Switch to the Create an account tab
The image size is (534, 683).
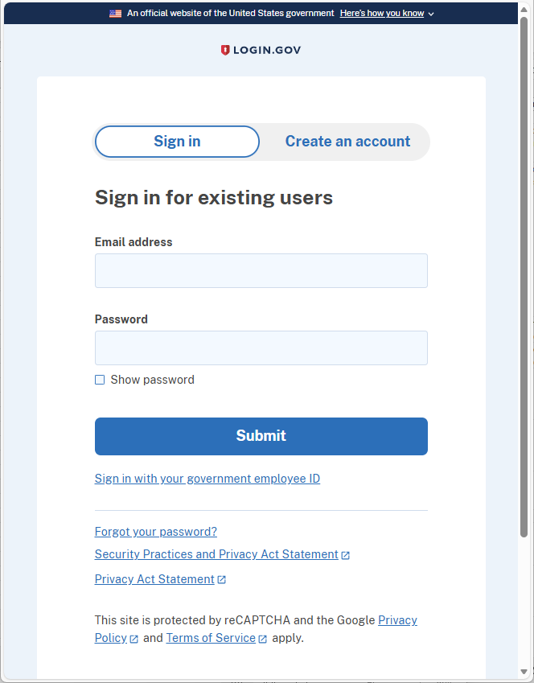coord(347,141)
